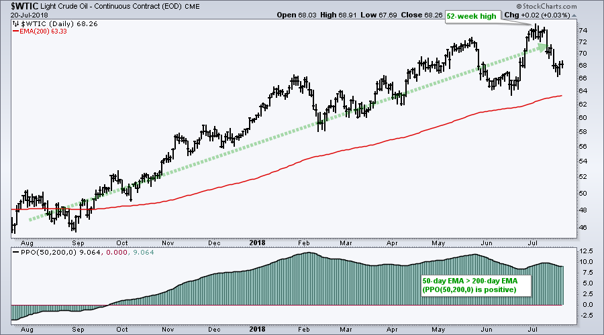Click the Apr label under the price panel
Image resolution: width=604 pixels, height=335 pixels.
point(392,243)
